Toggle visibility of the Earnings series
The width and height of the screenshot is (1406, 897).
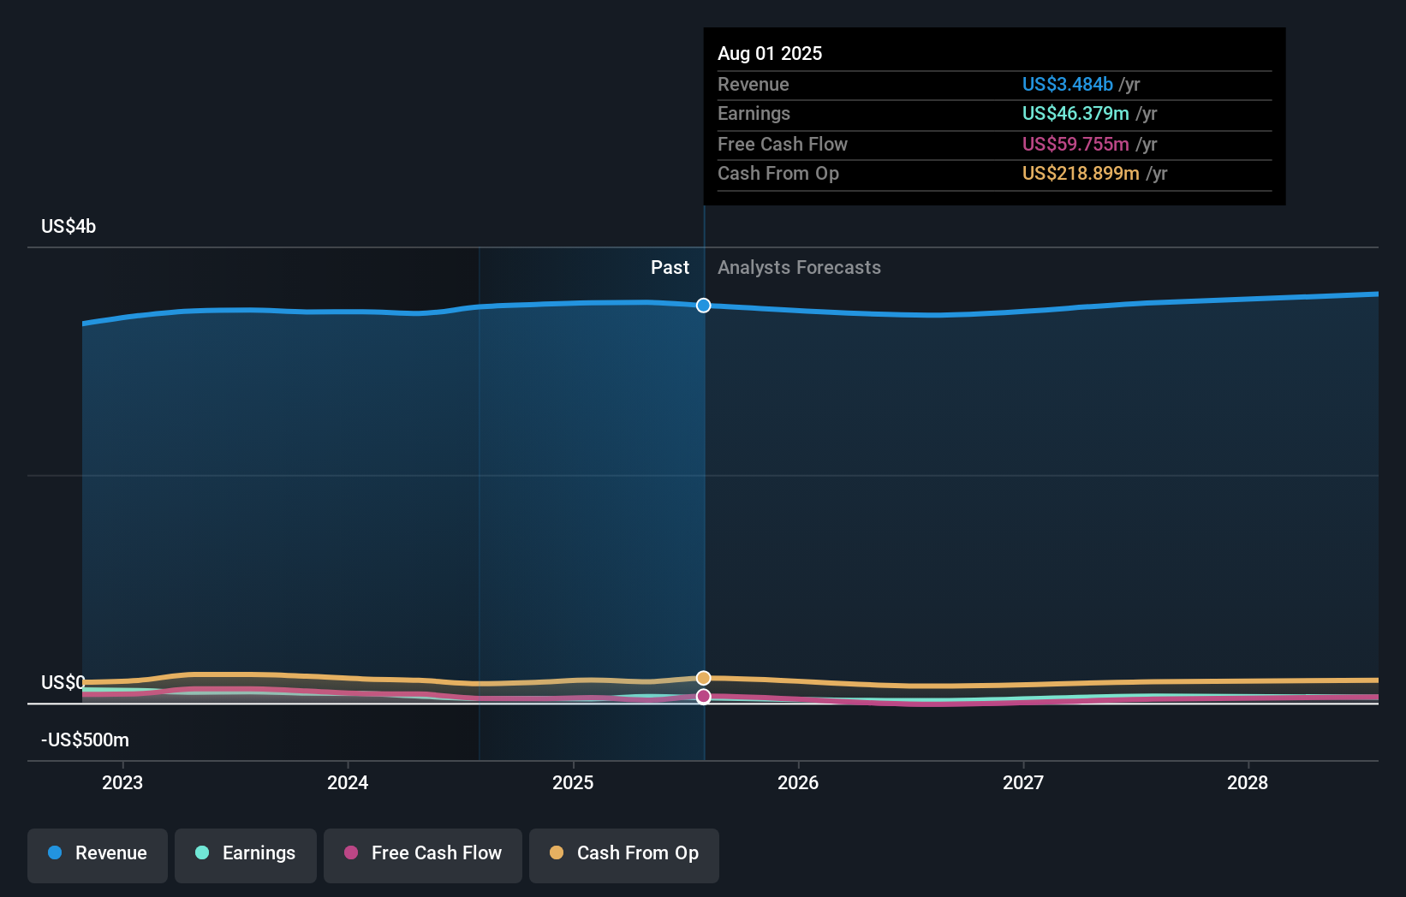pyautogui.click(x=245, y=853)
